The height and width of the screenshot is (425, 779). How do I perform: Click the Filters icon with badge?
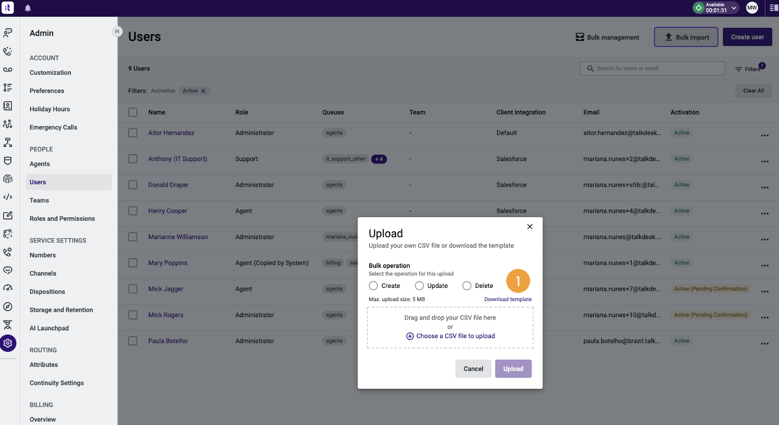(750, 69)
